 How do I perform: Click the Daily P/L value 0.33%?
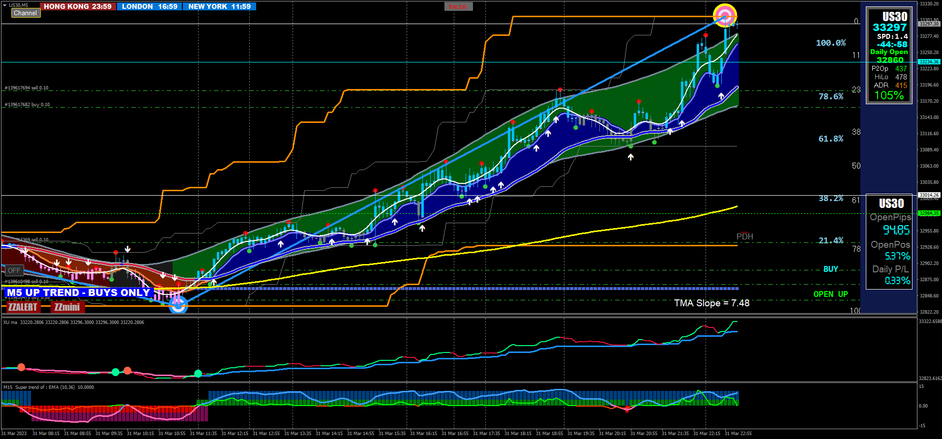point(897,281)
